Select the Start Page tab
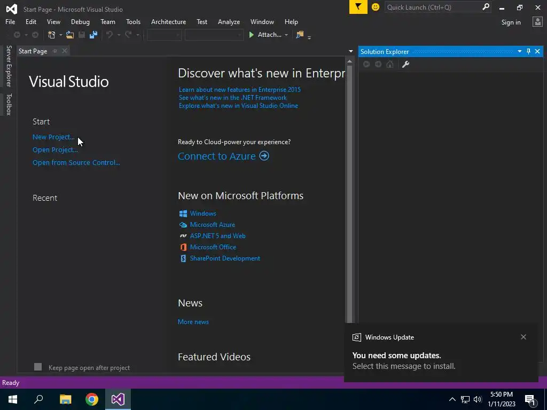547x410 pixels. click(33, 51)
